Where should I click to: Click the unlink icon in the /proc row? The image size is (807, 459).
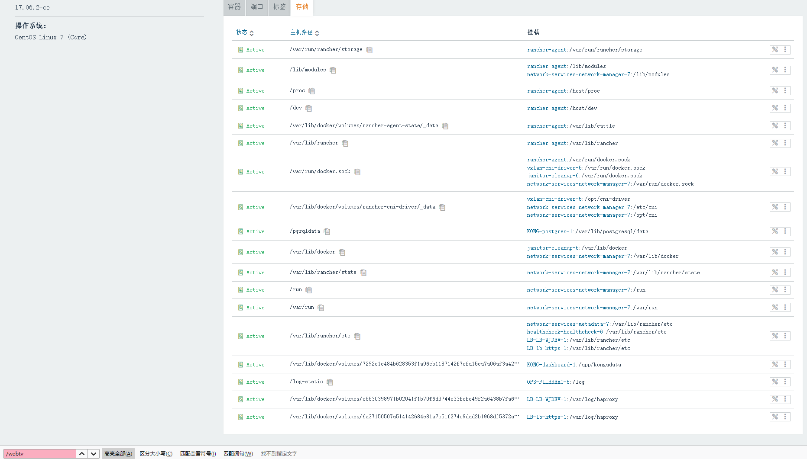(x=775, y=91)
